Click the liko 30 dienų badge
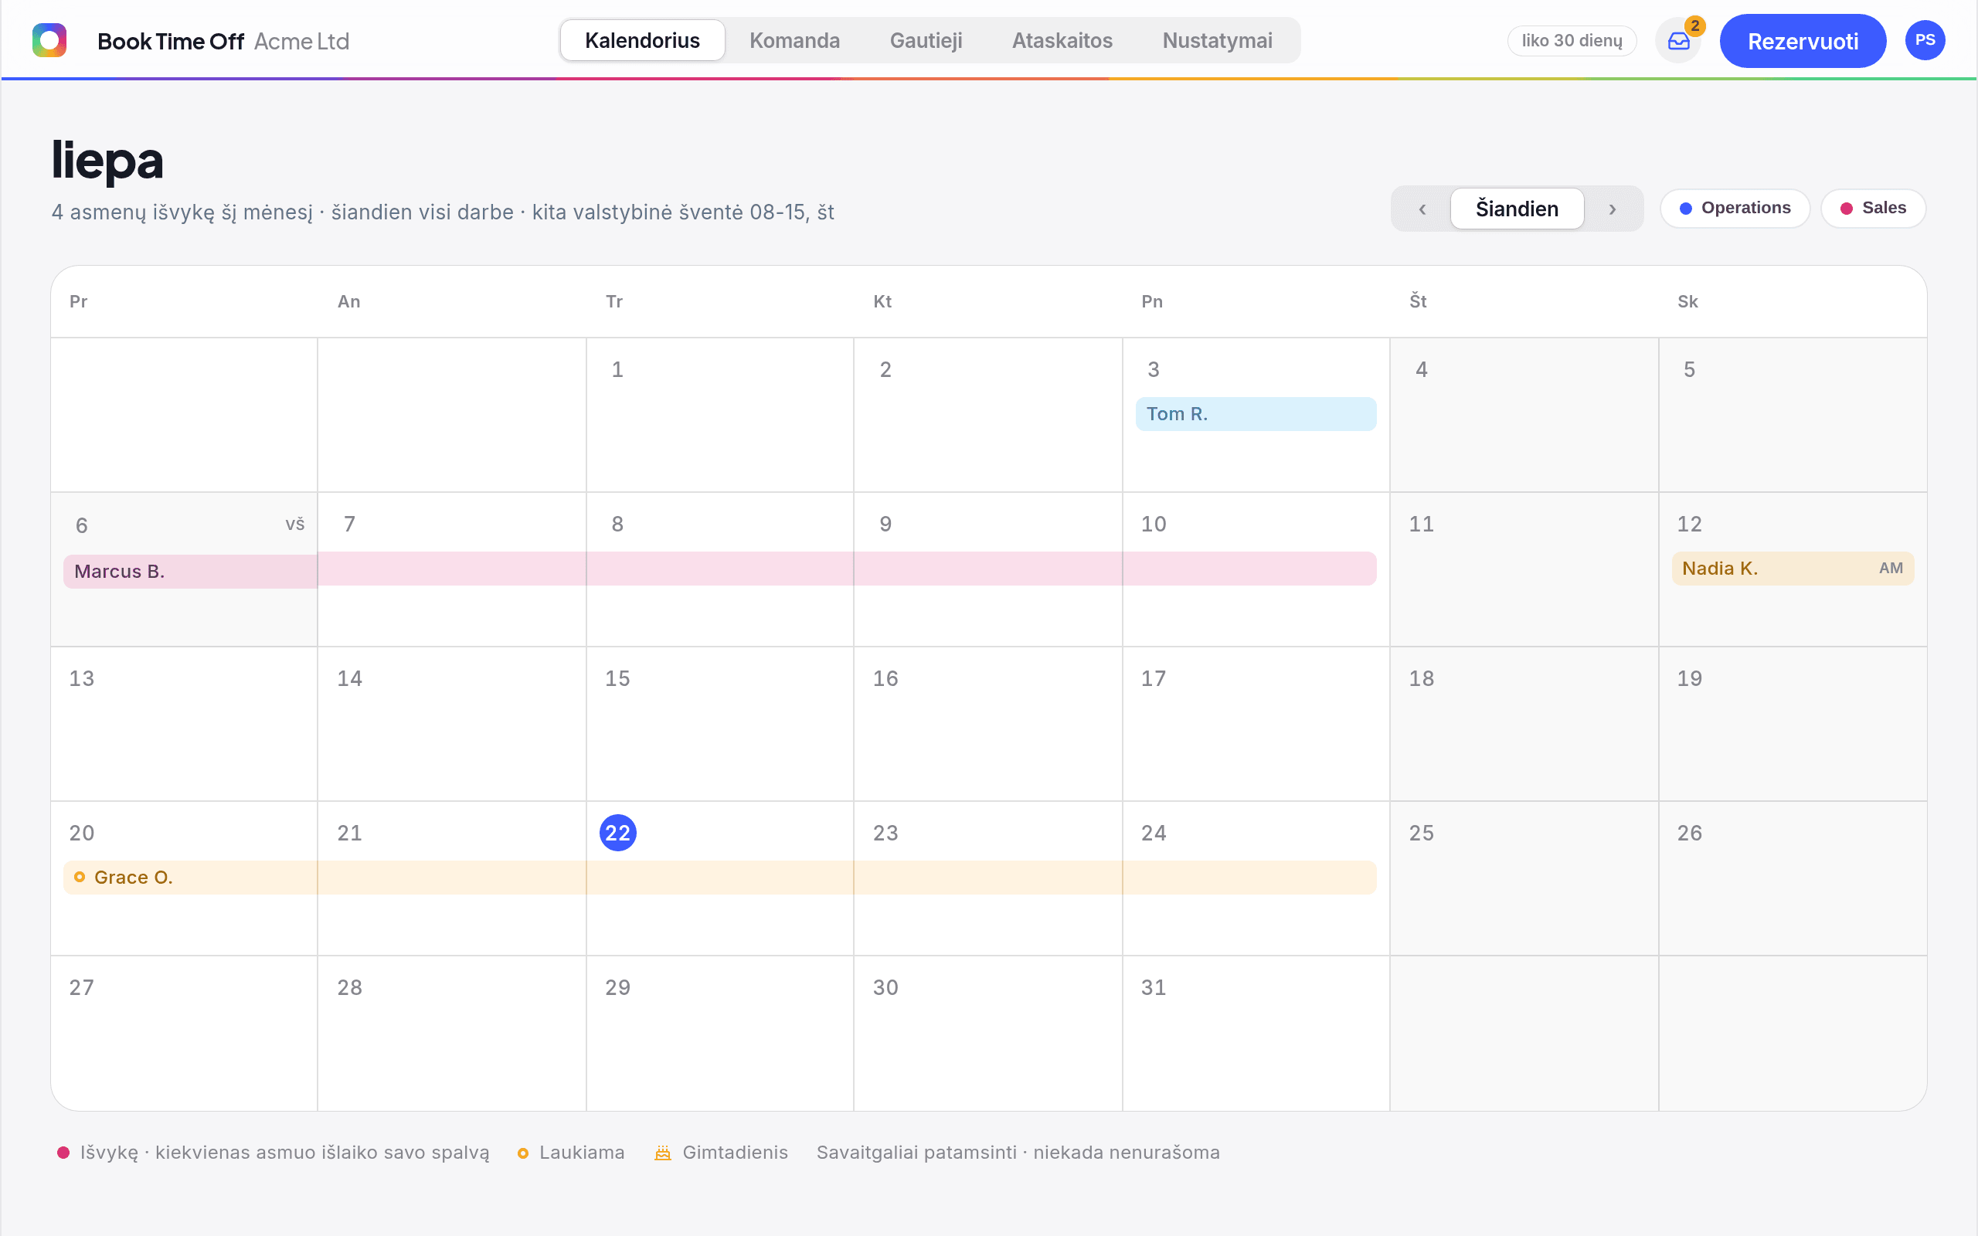Screen dimensions: 1978x1236 1572,41
